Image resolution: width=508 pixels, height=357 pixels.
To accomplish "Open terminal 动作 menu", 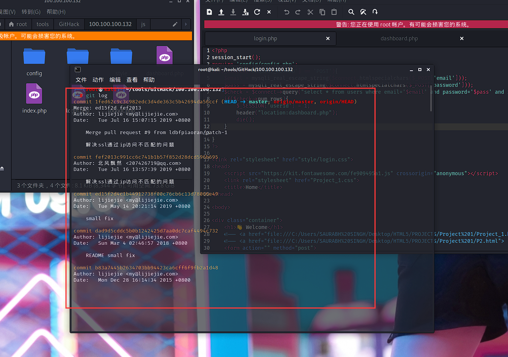I will tap(98, 80).
